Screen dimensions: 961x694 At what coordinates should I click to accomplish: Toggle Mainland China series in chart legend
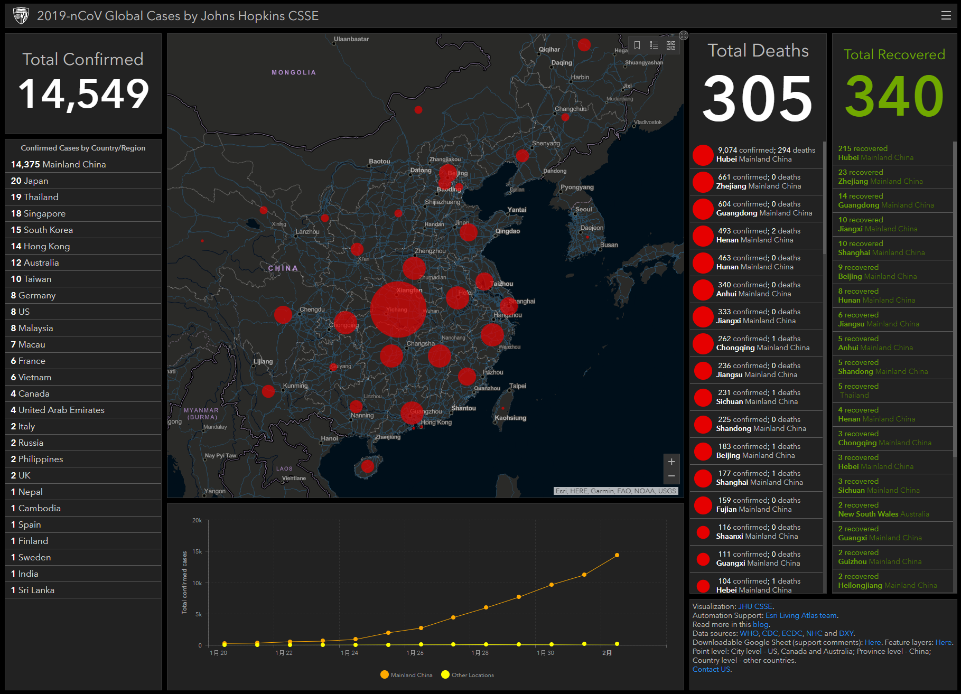(406, 675)
